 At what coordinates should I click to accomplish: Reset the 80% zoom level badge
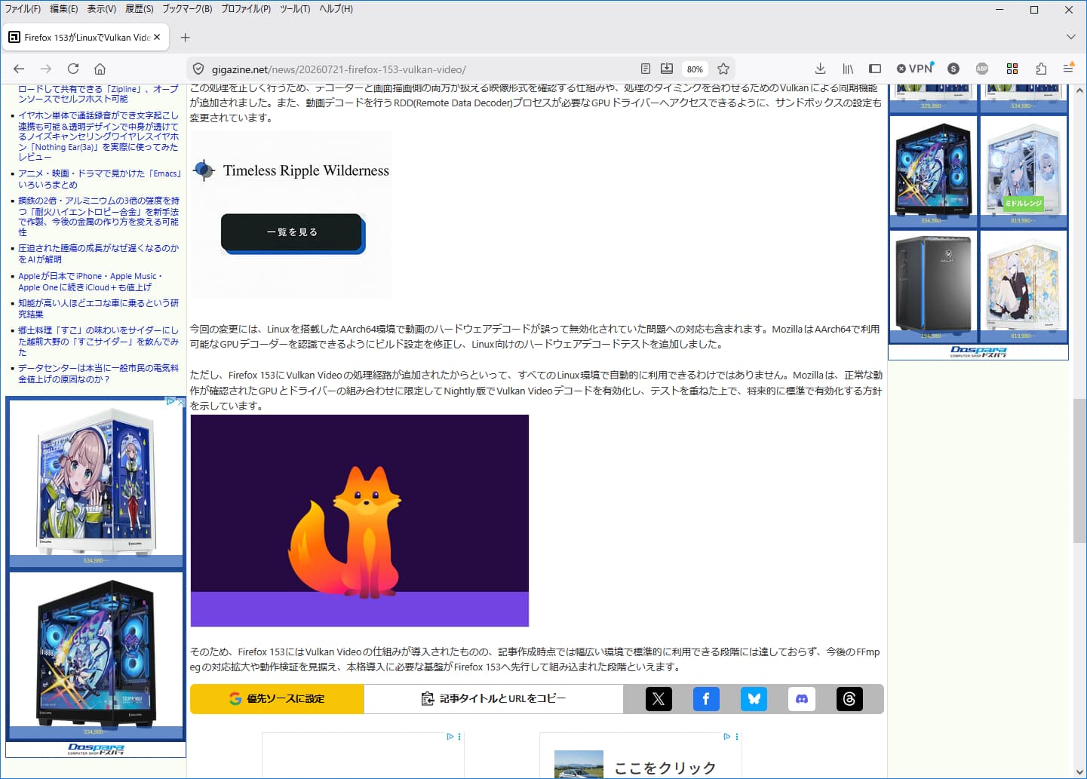click(695, 69)
